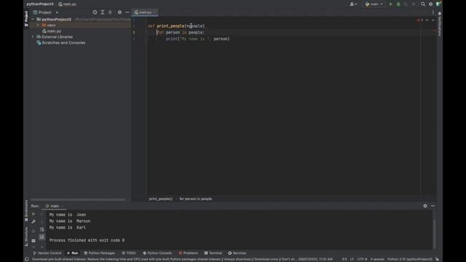
Task: Start debugging with the green bug icon
Action: (x=398, y=4)
